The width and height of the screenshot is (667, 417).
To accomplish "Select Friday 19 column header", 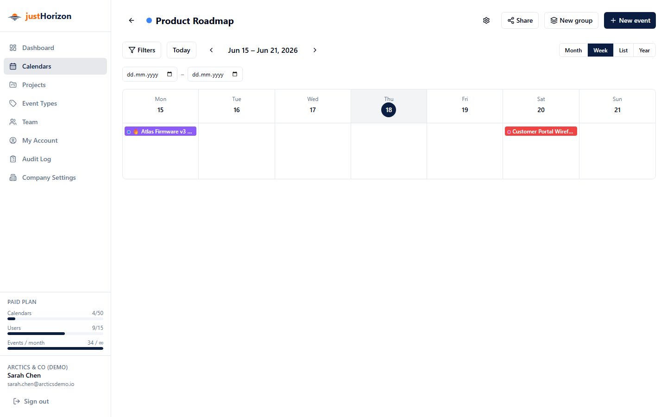I will (465, 106).
